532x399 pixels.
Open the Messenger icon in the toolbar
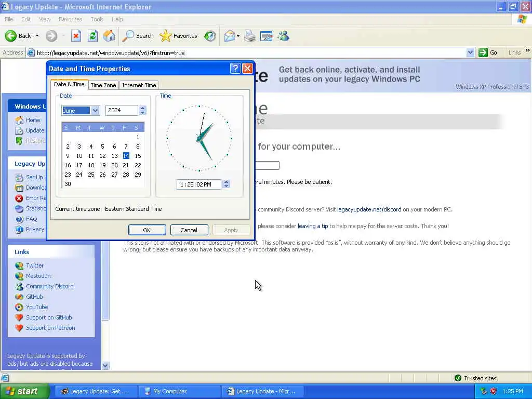click(283, 36)
